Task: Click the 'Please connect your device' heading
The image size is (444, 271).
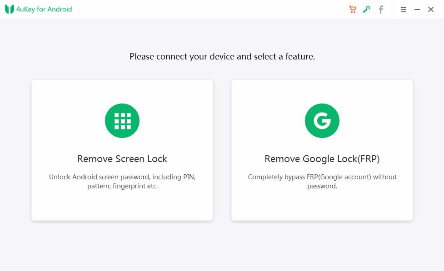Action: (x=222, y=57)
